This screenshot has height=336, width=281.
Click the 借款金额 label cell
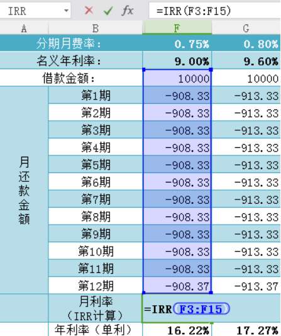[71, 78]
